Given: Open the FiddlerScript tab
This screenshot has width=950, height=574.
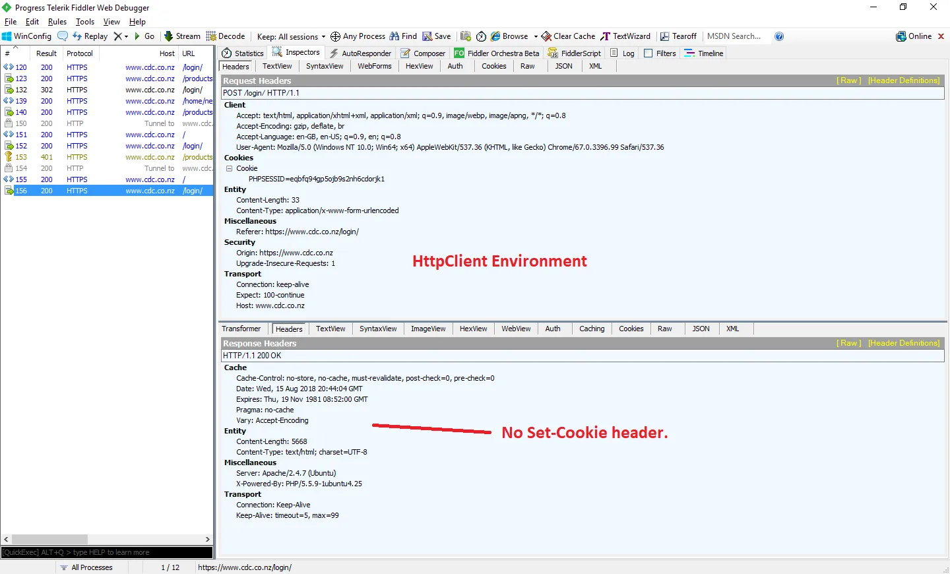Looking at the screenshot, I should pos(575,53).
